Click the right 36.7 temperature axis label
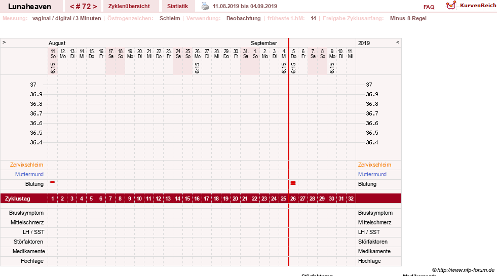This screenshot has height=276, width=497. [372, 113]
